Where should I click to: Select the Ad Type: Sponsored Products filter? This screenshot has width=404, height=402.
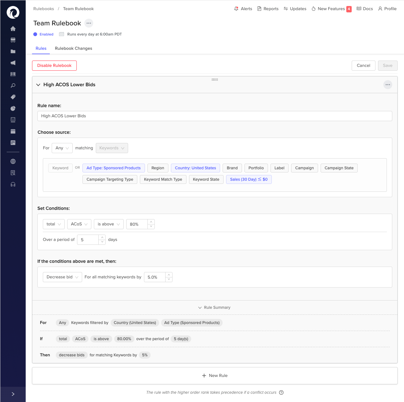[x=114, y=168]
